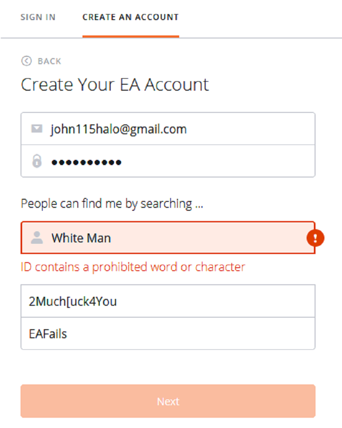Focus the ID field containing White Man

(x=168, y=237)
